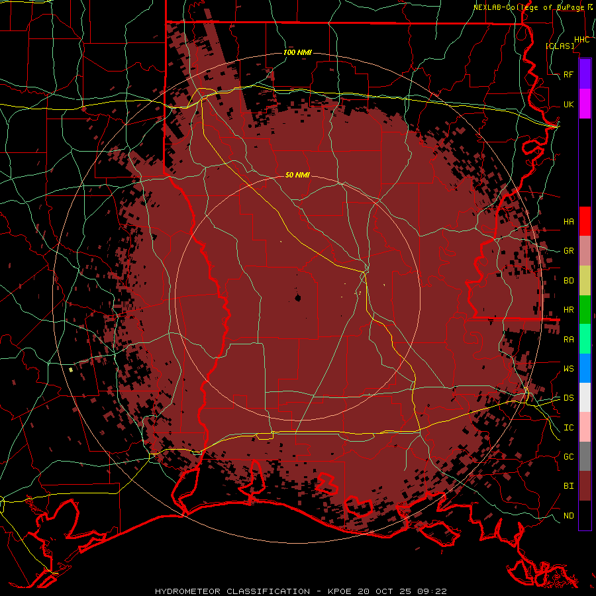This screenshot has width=596, height=596.
Task: Click the HHC product label
Action: coord(581,40)
